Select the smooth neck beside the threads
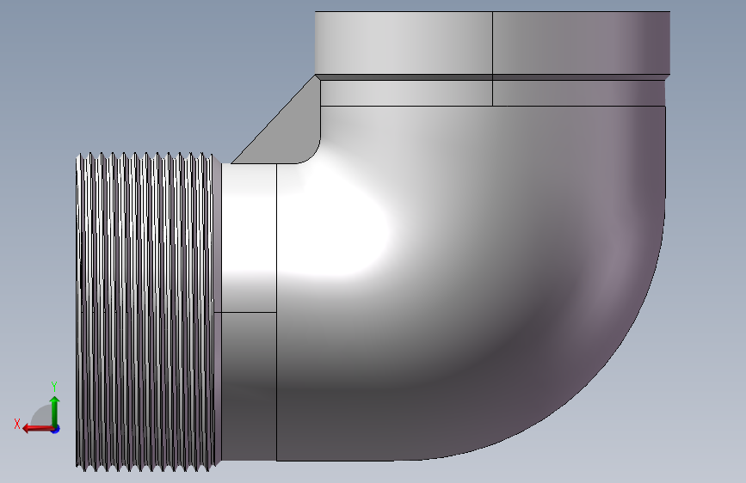The height and width of the screenshot is (483, 746). pos(249,312)
